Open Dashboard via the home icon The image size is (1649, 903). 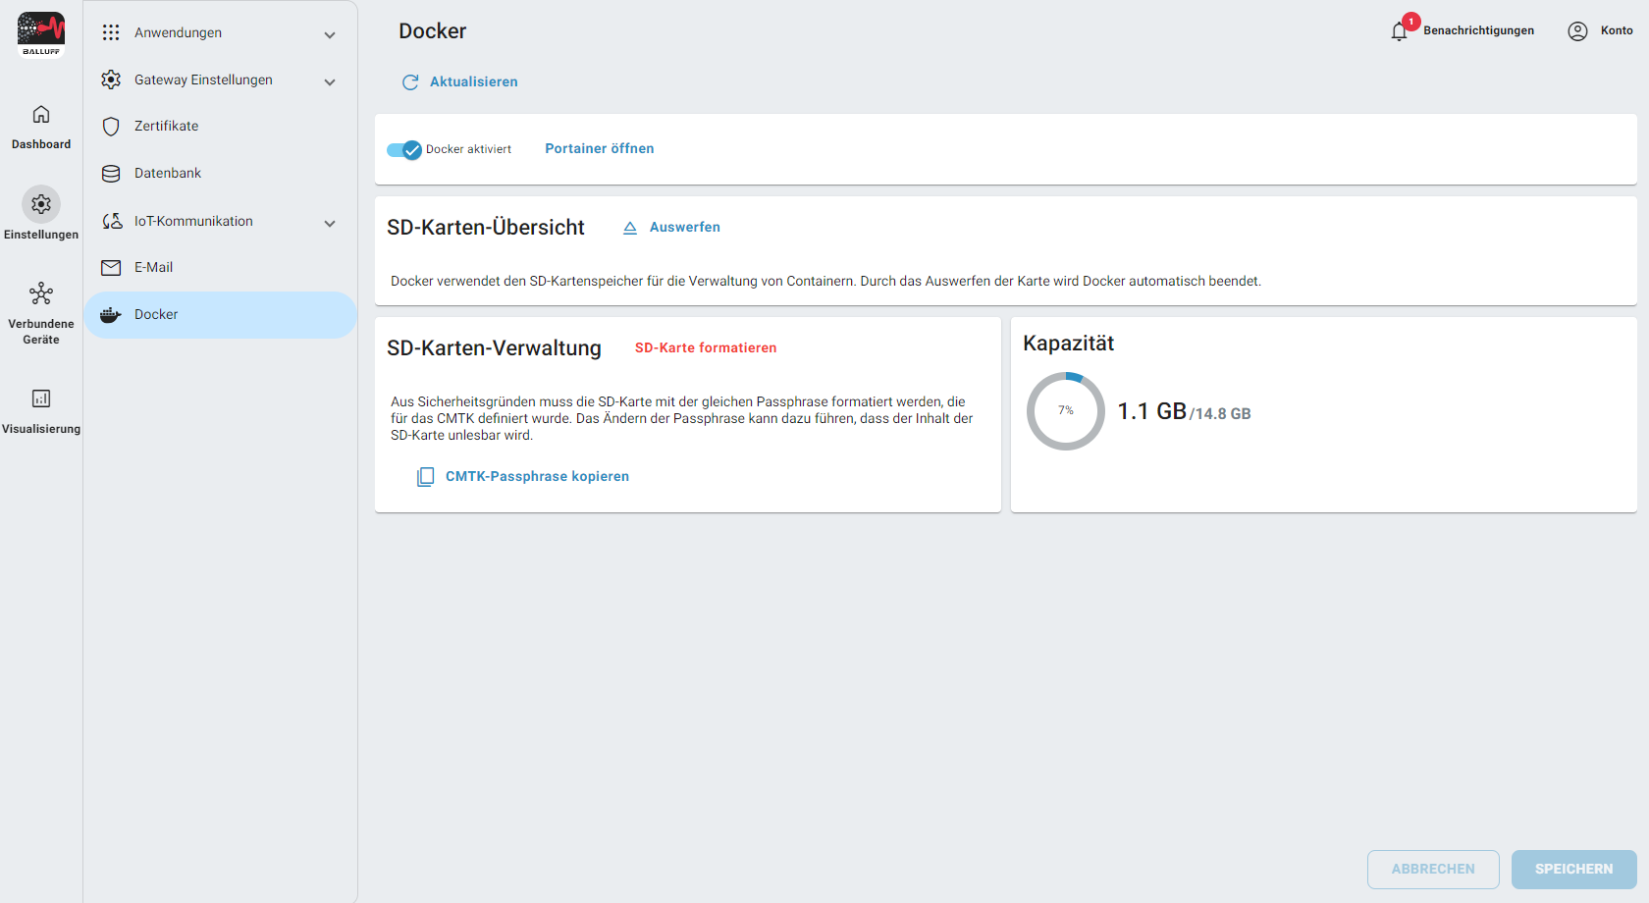coord(41,115)
